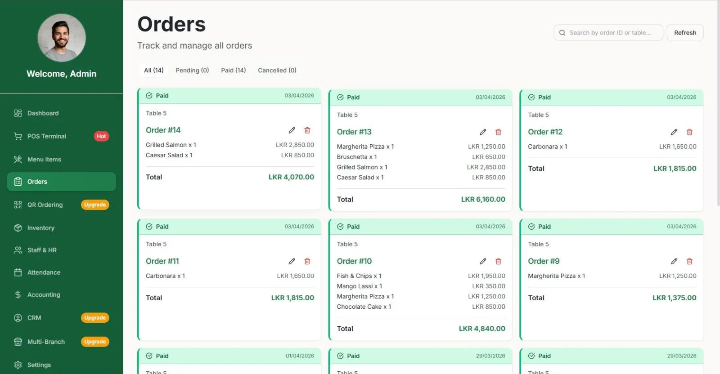Click the Refresh button
Image resolution: width=720 pixels, height=374 pixels.
[x=685, y=33]
